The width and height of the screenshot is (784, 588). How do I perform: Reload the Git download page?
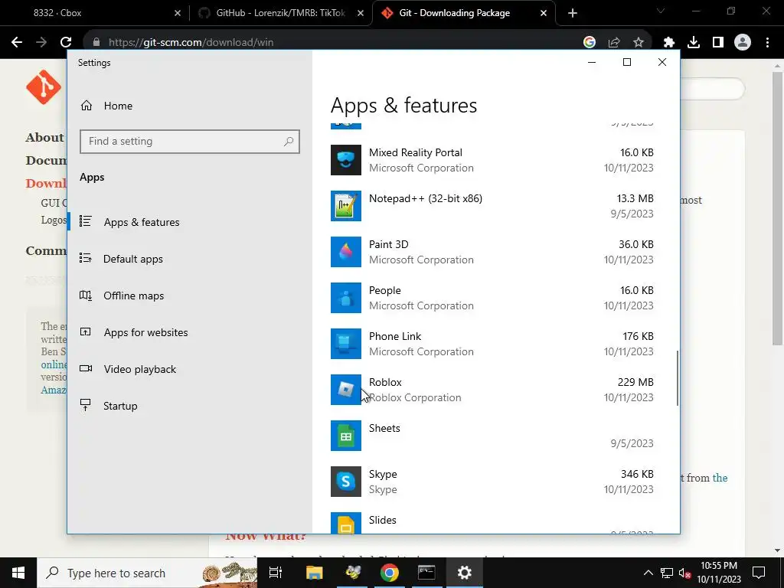point(66,43)
